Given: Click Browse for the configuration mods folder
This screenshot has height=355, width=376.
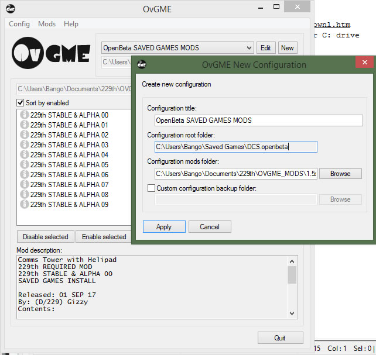Looking at the screenshot, I should point(340,174).
